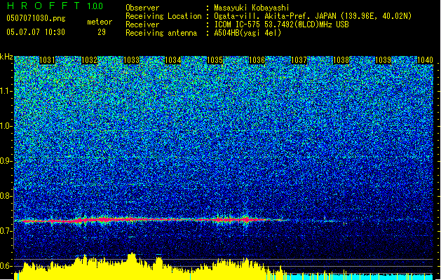The image size is (441, 280).
Task: Click the 1038 time marker
Action: [341, 60]
